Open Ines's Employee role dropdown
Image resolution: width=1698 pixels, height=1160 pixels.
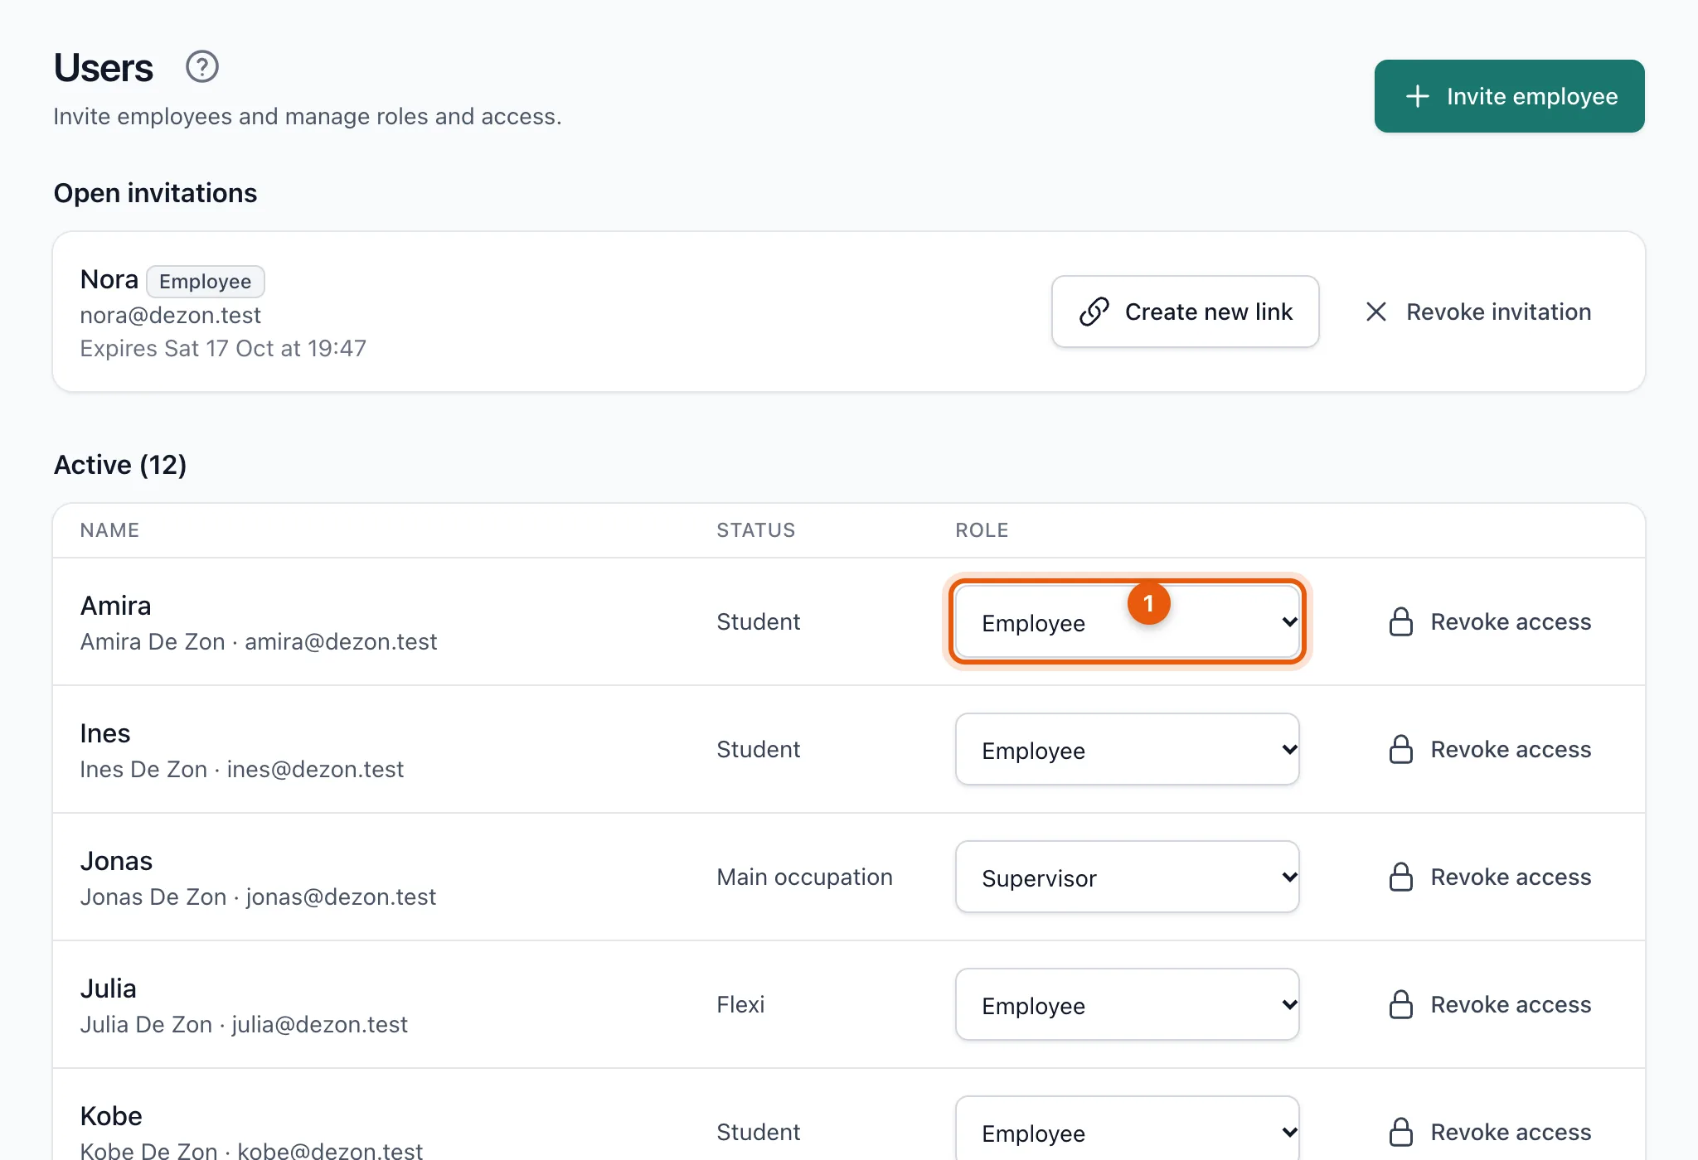pyautogui.click(x=1127, y=749)
